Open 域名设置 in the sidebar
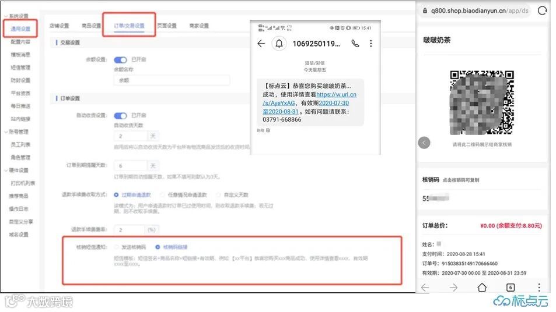Image resolution: width=556 pixels, height=312 pixels. (x=19, y=234)
